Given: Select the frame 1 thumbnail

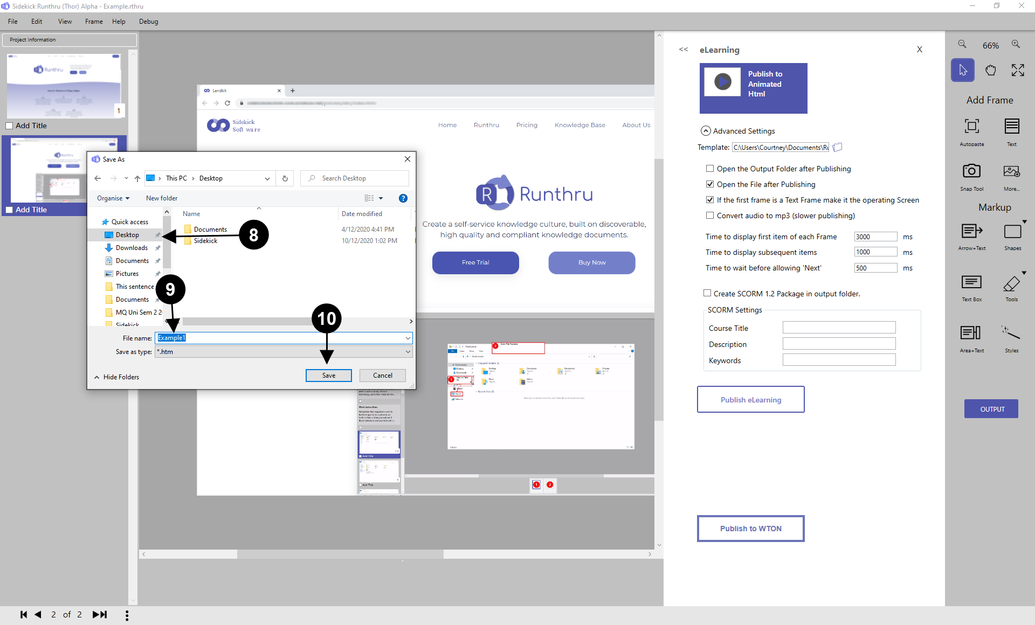Looking at the screenshot, I should point(64,85).
